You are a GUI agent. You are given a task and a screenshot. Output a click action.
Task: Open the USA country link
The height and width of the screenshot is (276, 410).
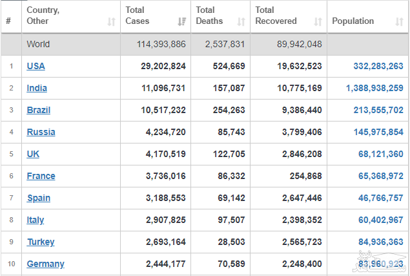click(36, 66)
